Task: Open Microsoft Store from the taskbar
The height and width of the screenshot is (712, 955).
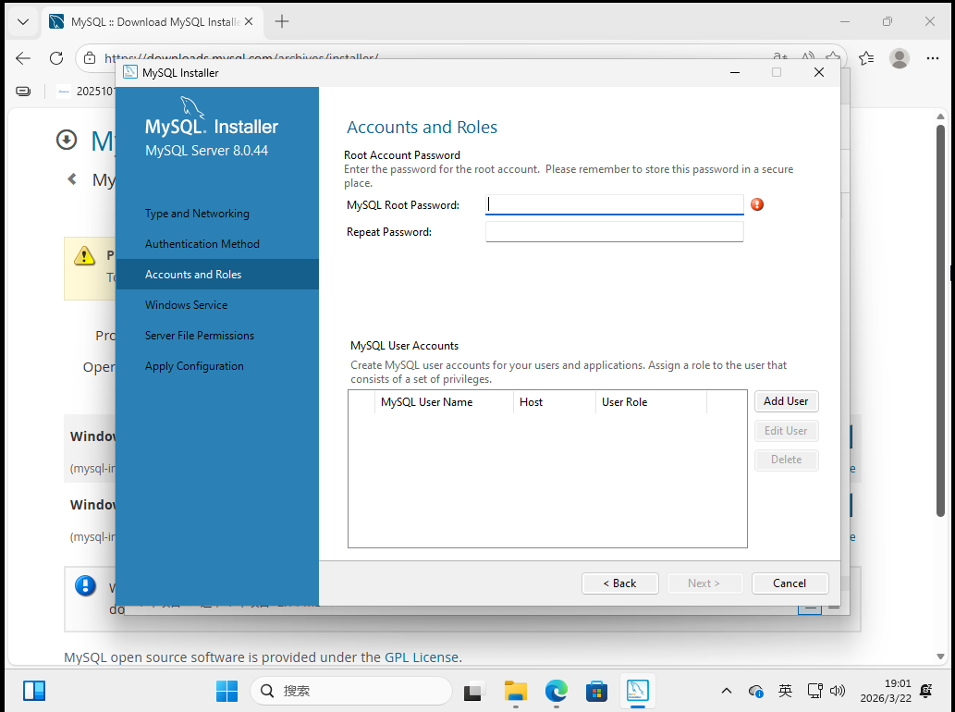Action: tap(597, 692)
